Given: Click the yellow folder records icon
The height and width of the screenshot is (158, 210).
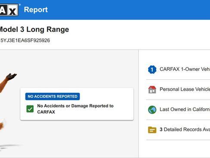Looking at the screenshot, I should point(152,130).
